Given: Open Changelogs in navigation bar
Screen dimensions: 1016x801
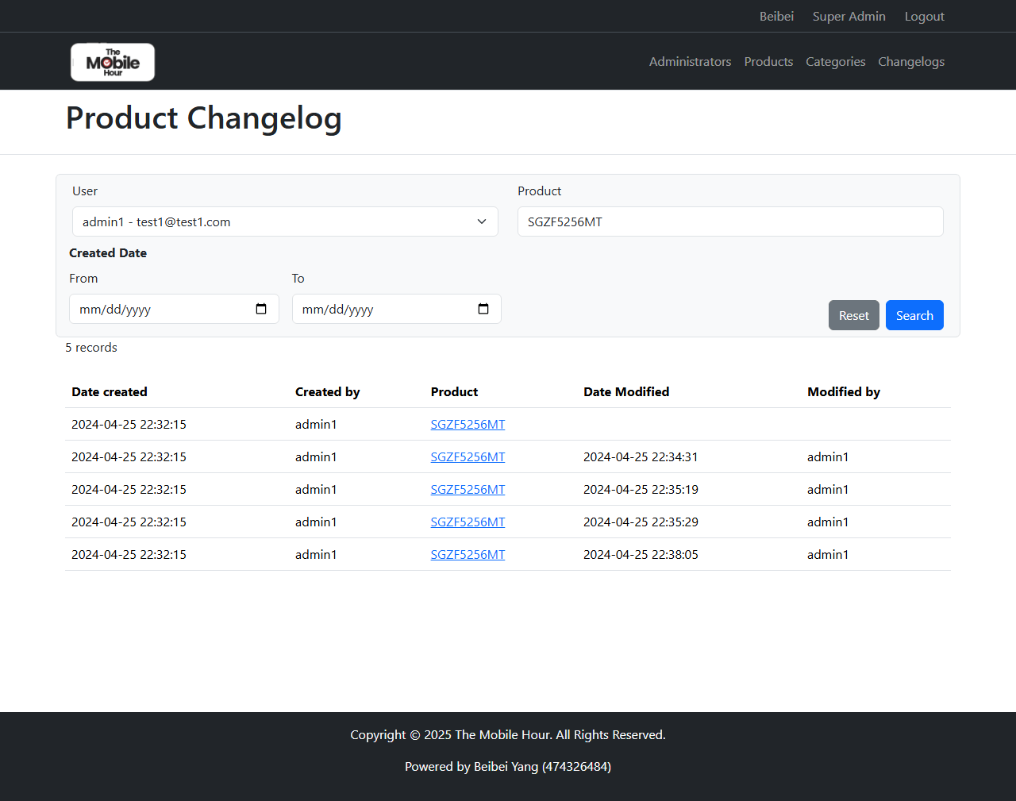Looking at the screenshot, I should click(x=910, y=62).
